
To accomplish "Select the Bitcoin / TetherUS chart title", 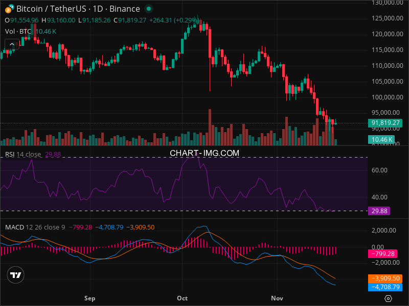I will 78,9.
